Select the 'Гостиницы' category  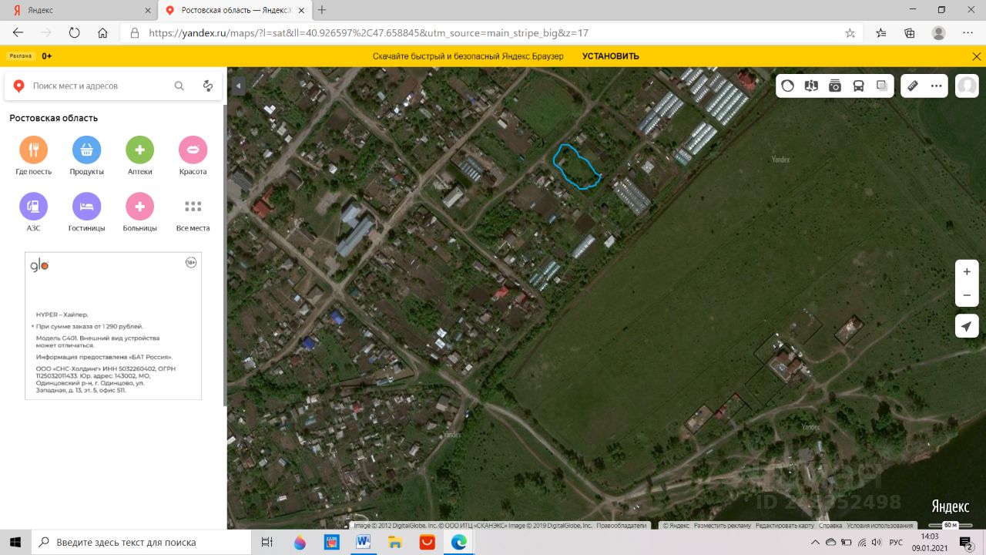[86, 213]
